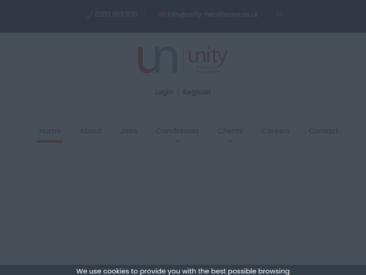Image resolution: width=366 pixels, height=275 pixels.
Task: Click the Unity Healthcare Recruitment logo
Action: point(183,60)
